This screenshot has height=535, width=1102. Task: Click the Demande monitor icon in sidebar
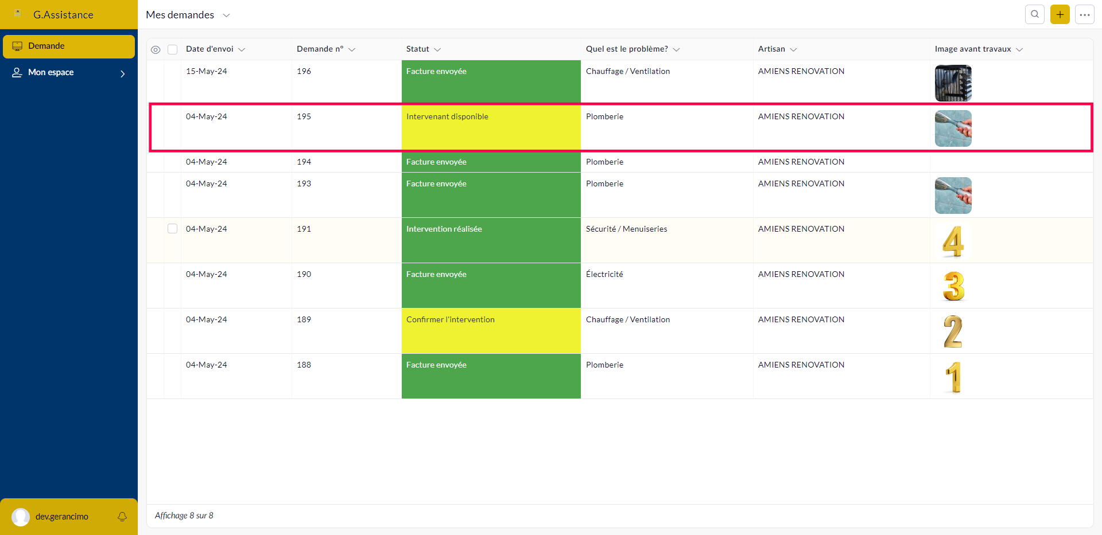pyautogui.click(x=17, y=46)
